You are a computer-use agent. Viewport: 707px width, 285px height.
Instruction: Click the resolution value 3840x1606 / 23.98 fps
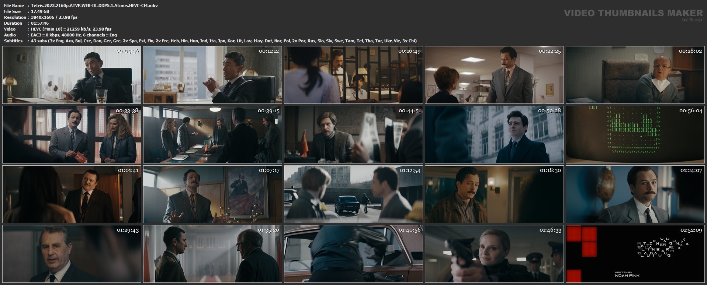pyautogui.click(x=54, y=17)
